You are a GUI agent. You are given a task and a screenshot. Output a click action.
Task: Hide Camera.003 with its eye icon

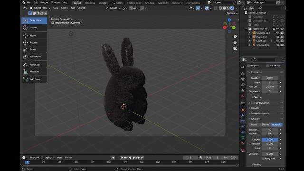point(278,33)
